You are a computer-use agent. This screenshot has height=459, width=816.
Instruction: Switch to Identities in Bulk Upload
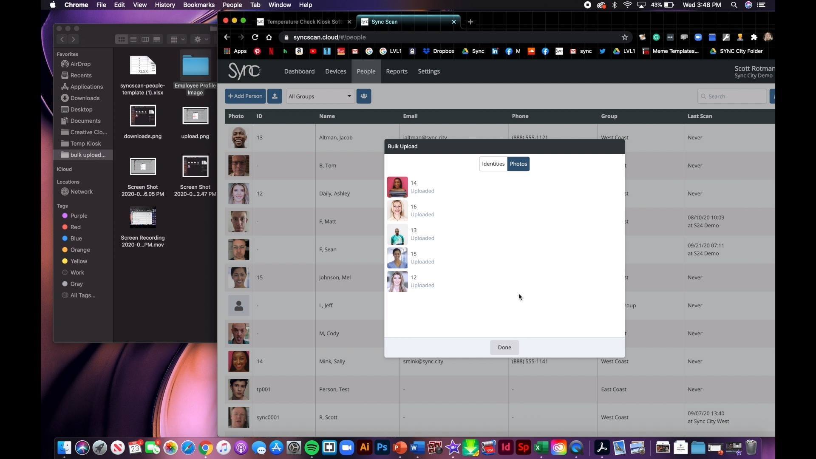[x=493, y=164]
